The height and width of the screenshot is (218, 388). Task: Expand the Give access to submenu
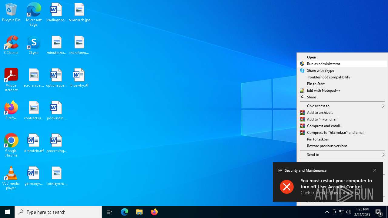click(342, 106)
